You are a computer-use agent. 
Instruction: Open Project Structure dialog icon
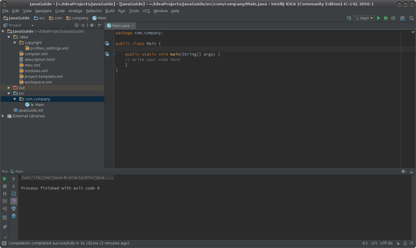tap(403, 18)
